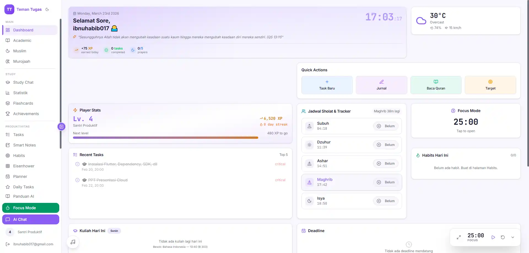Click the weather cloud icon

click(x=421, y=21)
